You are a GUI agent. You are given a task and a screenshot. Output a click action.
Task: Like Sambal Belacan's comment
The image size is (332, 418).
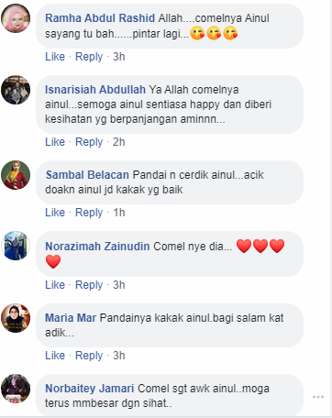pos(55,213)
